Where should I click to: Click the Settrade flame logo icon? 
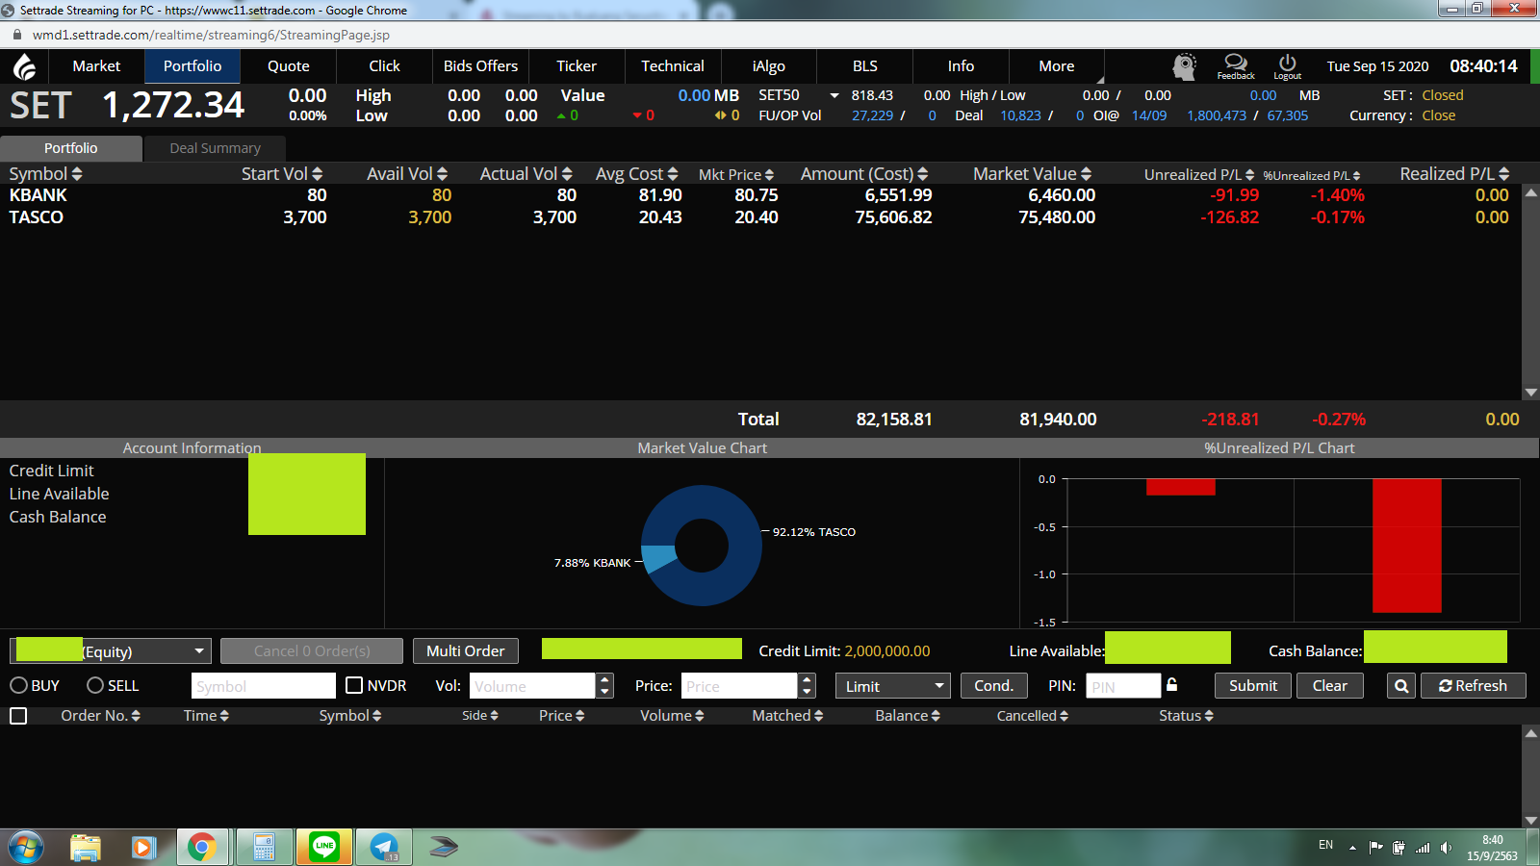pyautogui.click(x=25, y=66)
